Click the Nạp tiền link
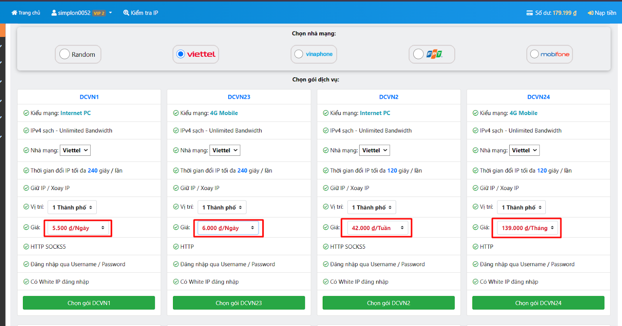 [x=602, y=13]
